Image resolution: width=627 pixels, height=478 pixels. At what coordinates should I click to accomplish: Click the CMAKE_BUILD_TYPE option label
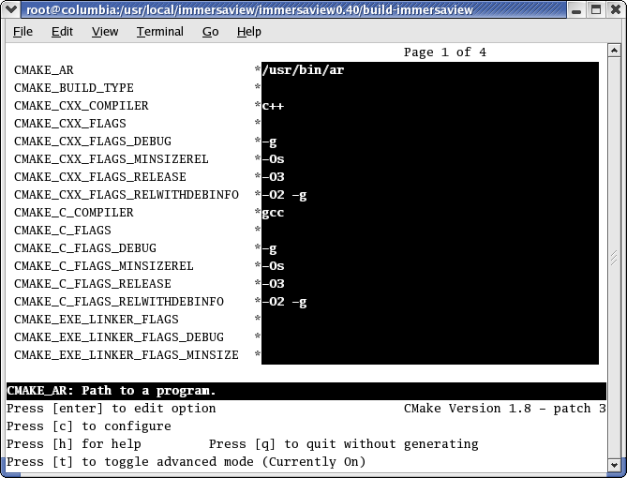click(x=74, y=88)
